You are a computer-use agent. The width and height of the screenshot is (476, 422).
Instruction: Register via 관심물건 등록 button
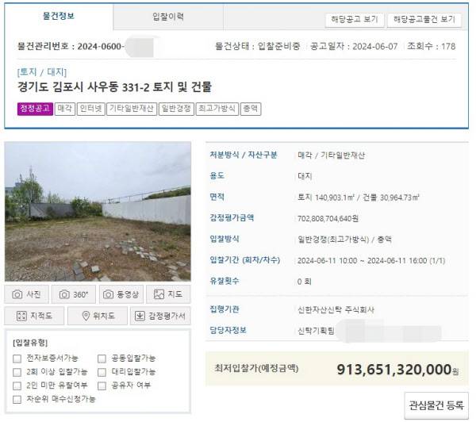click(436, 405)
